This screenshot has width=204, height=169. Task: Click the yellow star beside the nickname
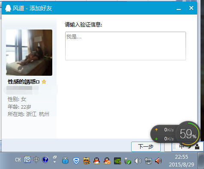tap(44, 82)
